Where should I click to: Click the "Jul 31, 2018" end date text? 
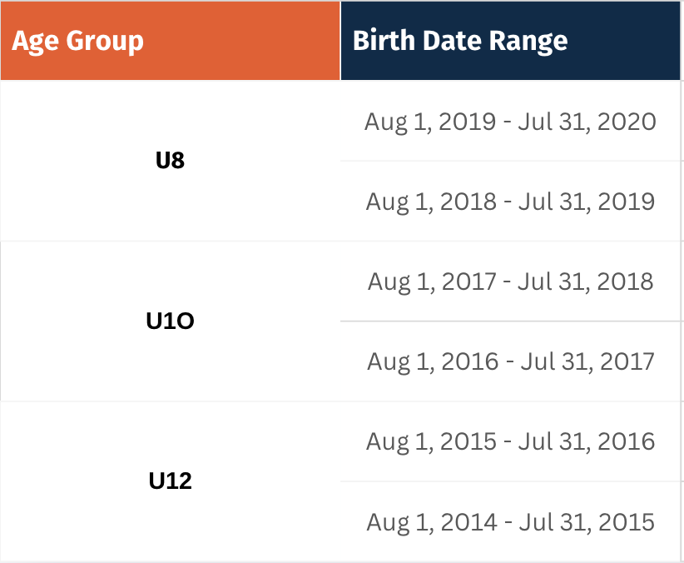[x=586, y=281]
